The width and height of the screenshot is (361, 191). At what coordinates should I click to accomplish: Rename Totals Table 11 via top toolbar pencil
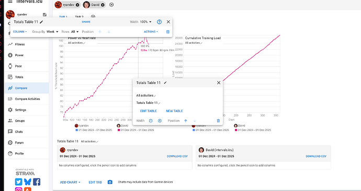[x=41, y=22]
